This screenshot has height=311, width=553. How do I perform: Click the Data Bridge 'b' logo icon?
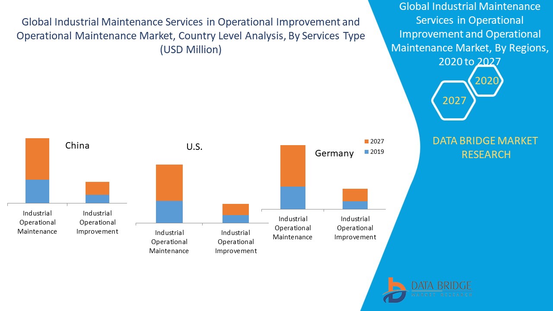394,290
